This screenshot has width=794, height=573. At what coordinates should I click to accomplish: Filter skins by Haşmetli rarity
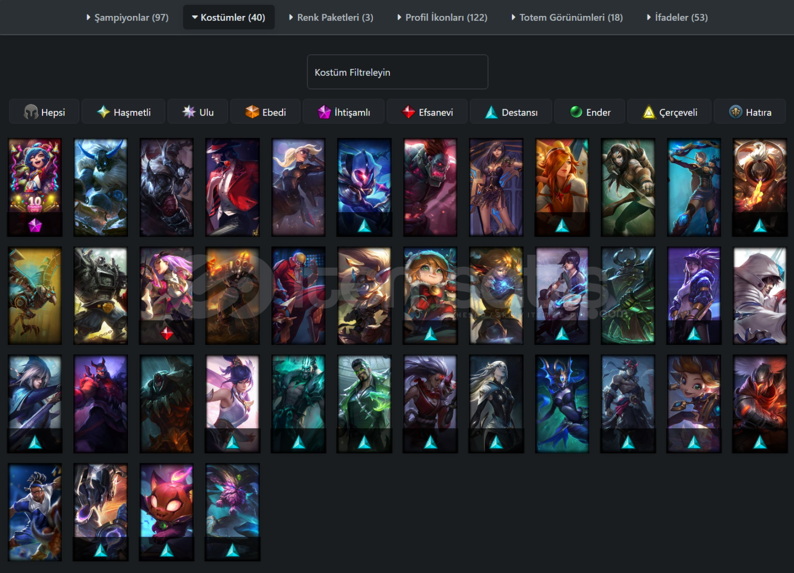pyautogui.click(x=123, y=112)
